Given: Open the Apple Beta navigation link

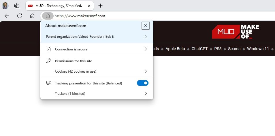Looking at the screenshot, I should [x=175, y=49].
